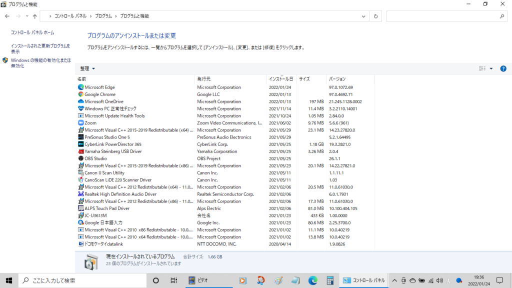Open インストールされた更新プログラムを表示 link
This screenshot has height=288, width=512.
click(x=40, y=48)
